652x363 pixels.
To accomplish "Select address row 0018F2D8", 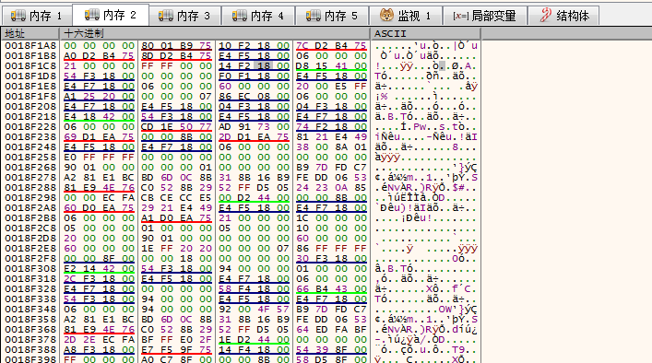I will 30,238.
